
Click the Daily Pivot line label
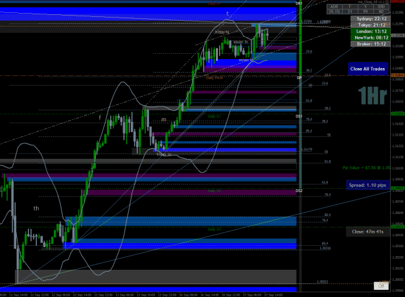tap(214, 78)
